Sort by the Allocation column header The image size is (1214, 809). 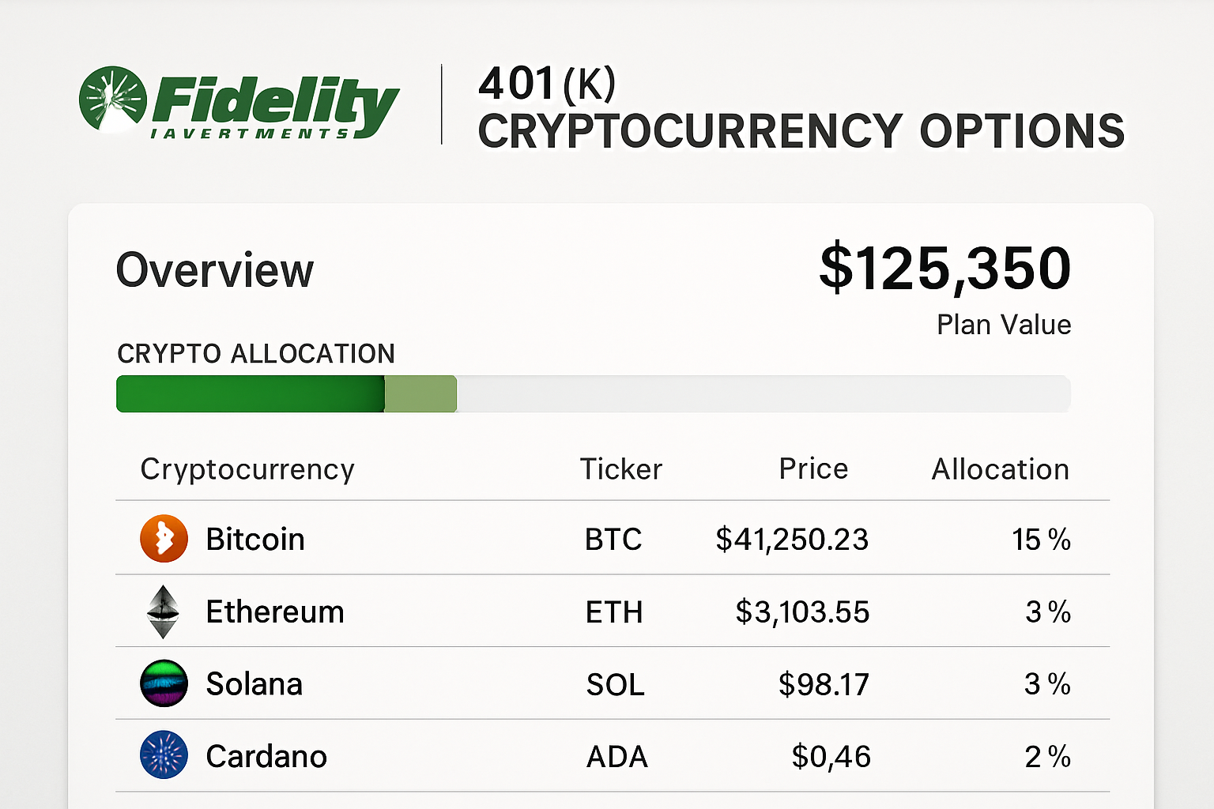pos(1000,469)
